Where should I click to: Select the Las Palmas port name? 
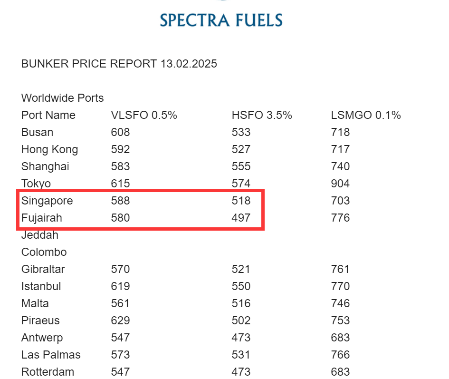[x=51, y=355]
